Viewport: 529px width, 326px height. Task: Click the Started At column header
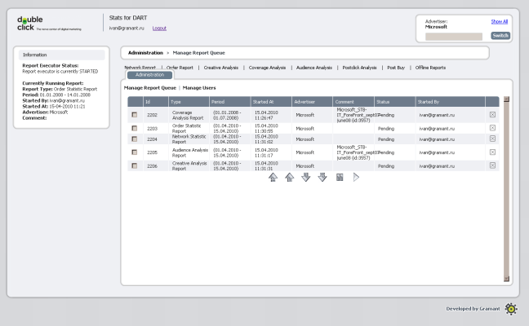[x=272, y=102]
